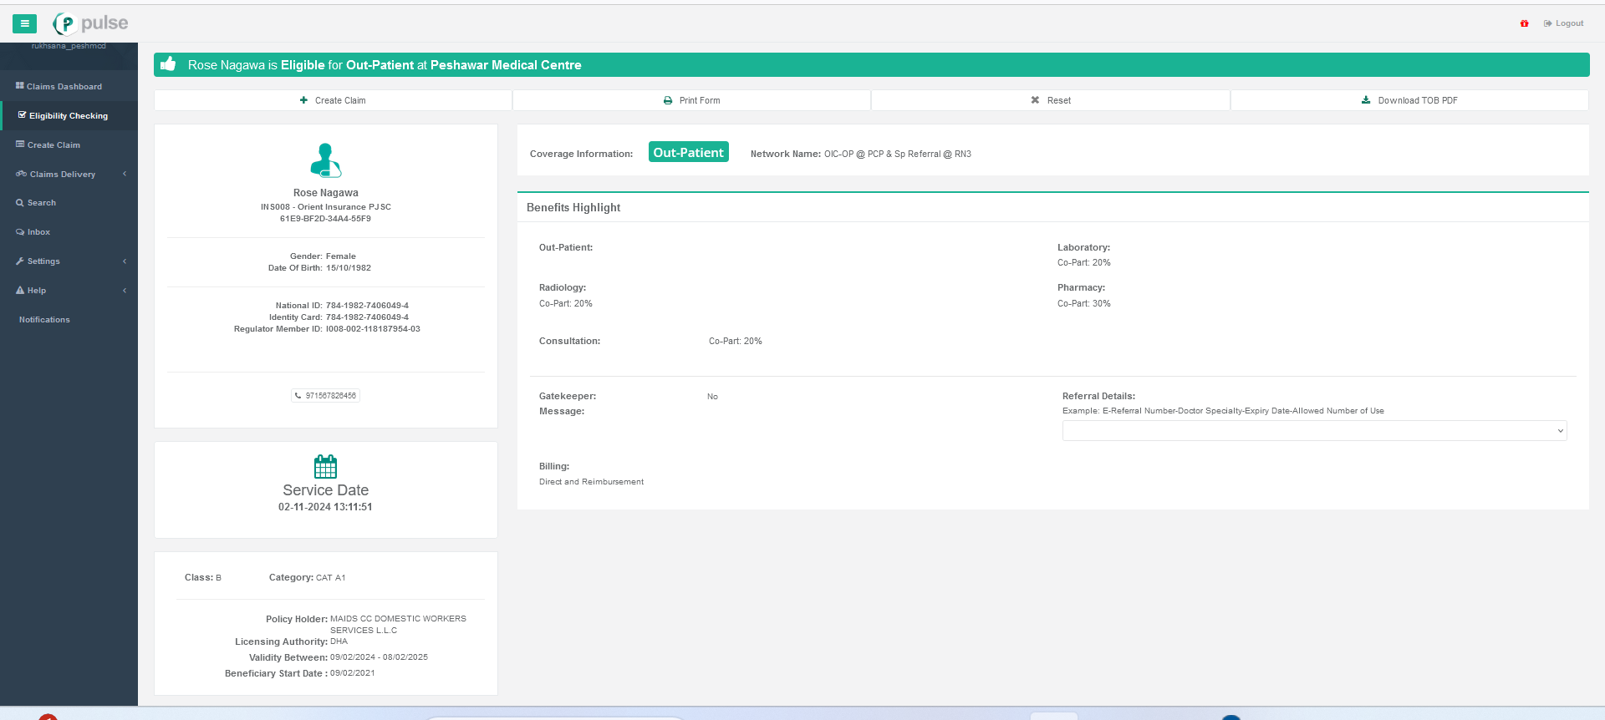1605x720 pixels.
Task: Click the Pulse logo
Action: coord(90,23)
